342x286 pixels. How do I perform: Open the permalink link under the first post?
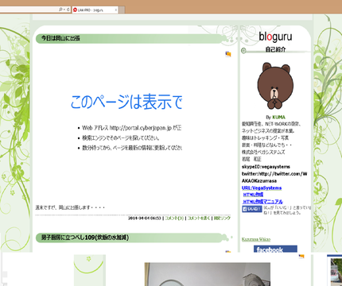click(x=222, y=218)
